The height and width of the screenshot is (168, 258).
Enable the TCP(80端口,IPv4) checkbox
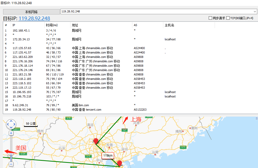(228, 18)
